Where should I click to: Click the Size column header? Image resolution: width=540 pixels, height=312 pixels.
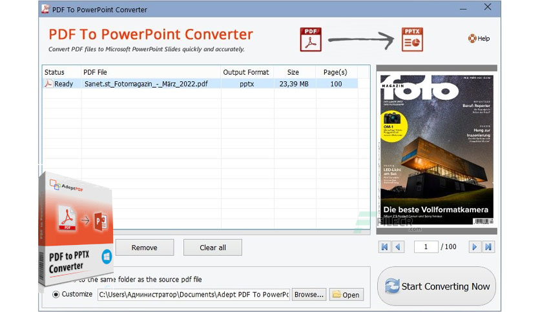pos(294,72)
